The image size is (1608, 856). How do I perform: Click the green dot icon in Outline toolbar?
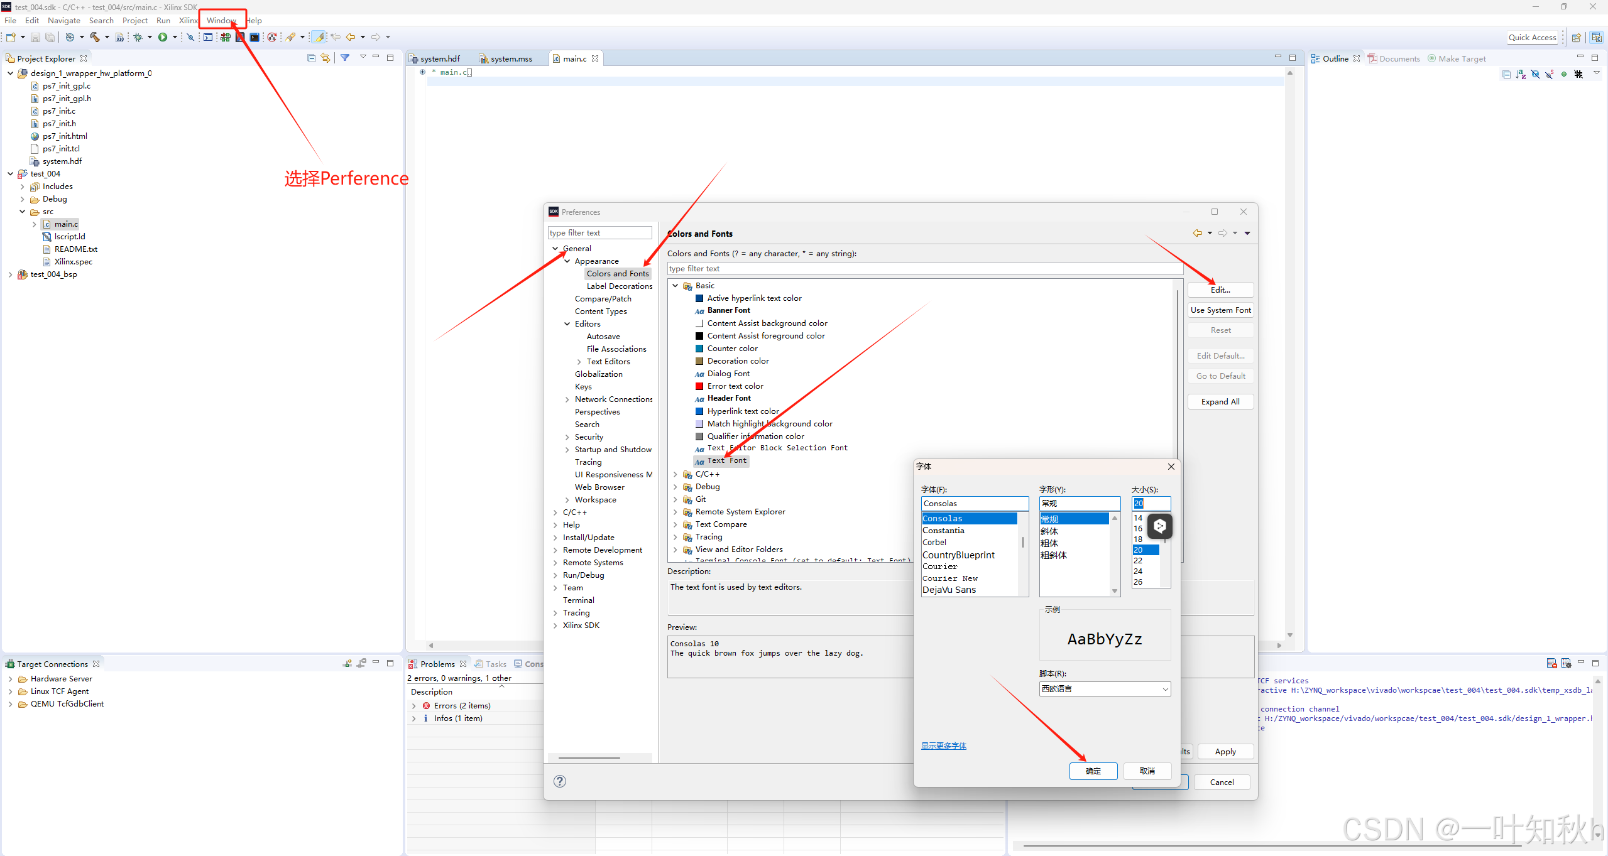(x=1564, y=75)
